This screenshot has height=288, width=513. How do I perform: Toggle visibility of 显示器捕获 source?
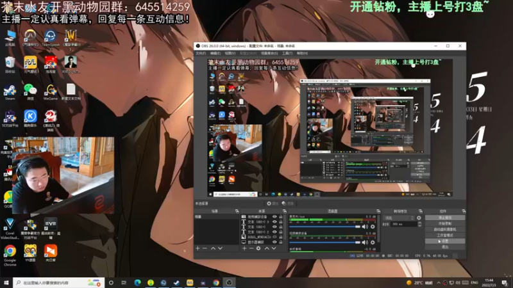click(274, 242)
